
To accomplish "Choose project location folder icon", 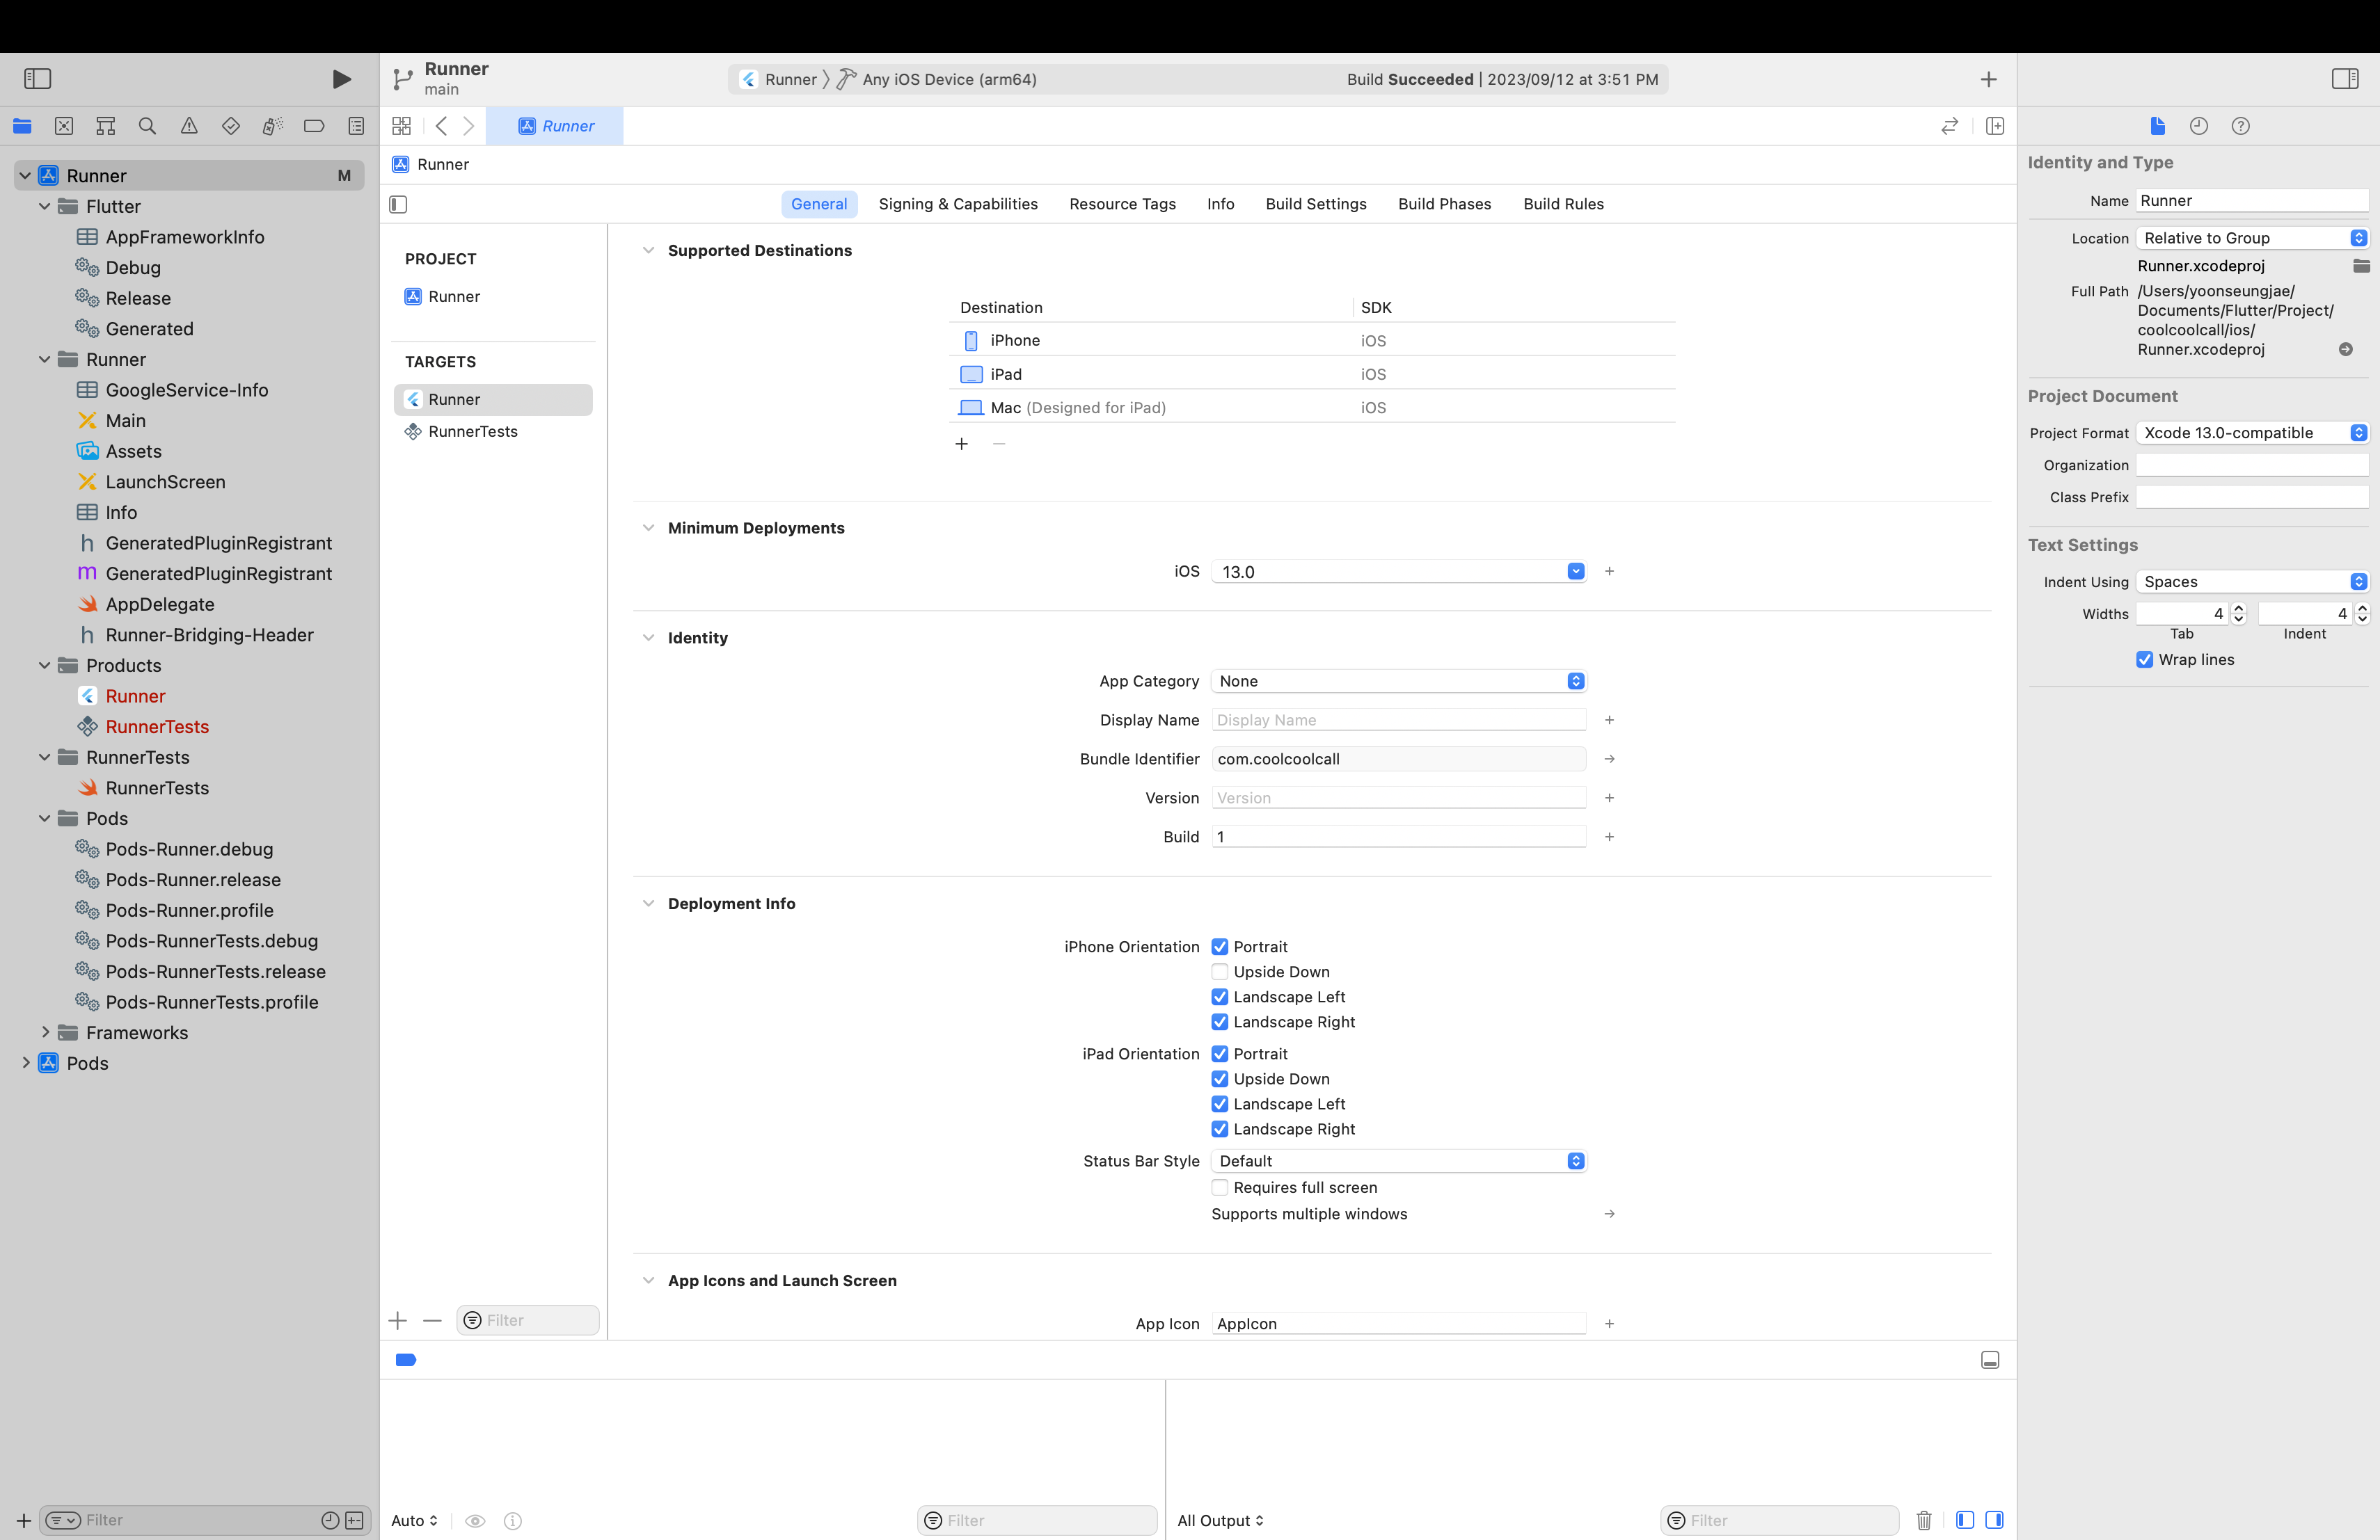I will coord(2361,266).
